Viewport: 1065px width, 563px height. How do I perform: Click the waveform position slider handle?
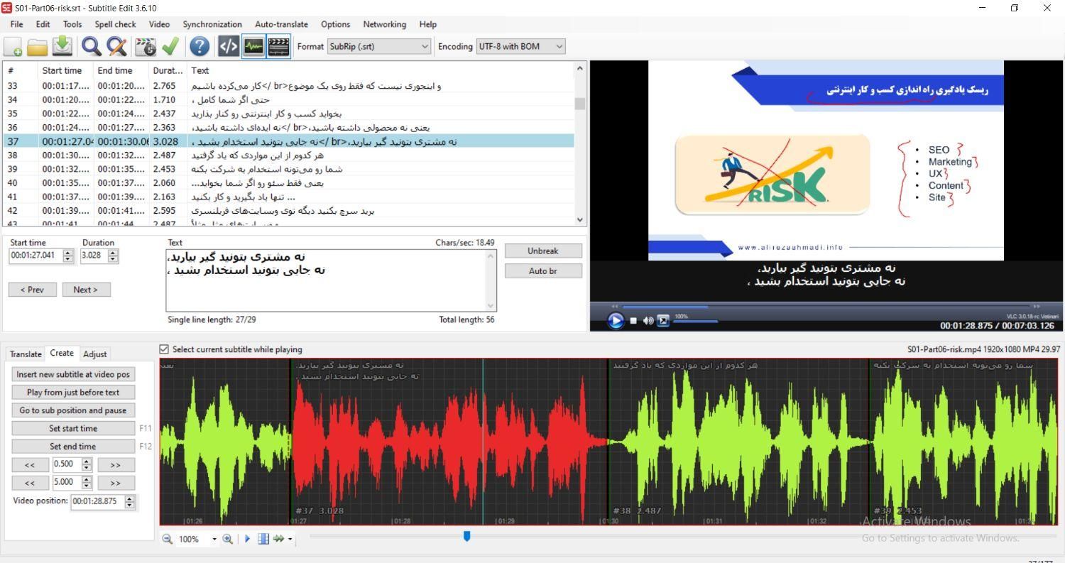[x=466, y=536]
